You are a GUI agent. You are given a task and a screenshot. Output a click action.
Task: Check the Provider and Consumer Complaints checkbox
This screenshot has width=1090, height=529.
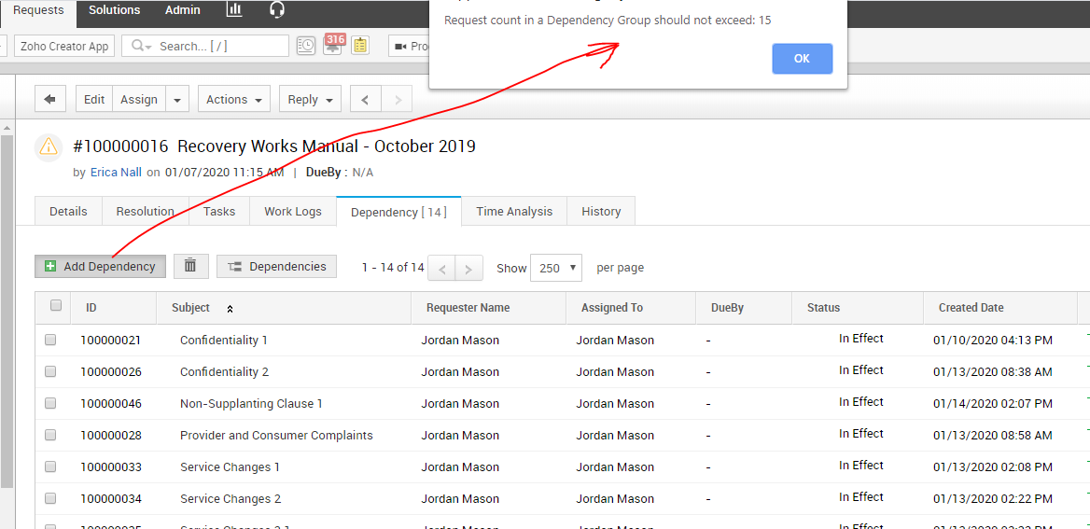pos(50,435)
